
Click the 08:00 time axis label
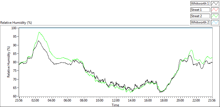pyautogui.click(x=84, y=100)
